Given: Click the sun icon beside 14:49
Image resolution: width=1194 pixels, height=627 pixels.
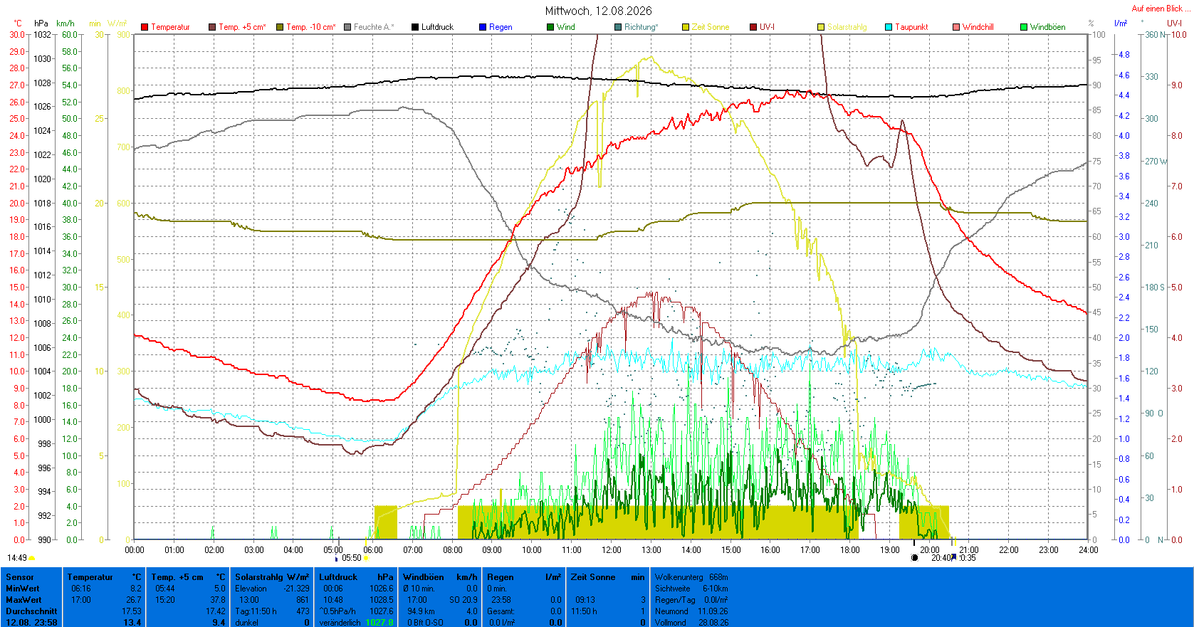Looking at the screenshot, I should point(32,558).
